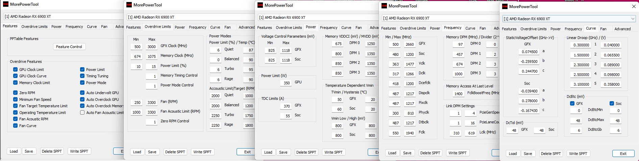
Task: Toggle Timing Tuning checkbox
Action: tap(82, 76)
